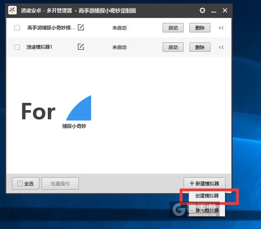
Task: Tick checkbox for 高手游捕捉小奇妙模 emulator
Action: tap(17, 28)
